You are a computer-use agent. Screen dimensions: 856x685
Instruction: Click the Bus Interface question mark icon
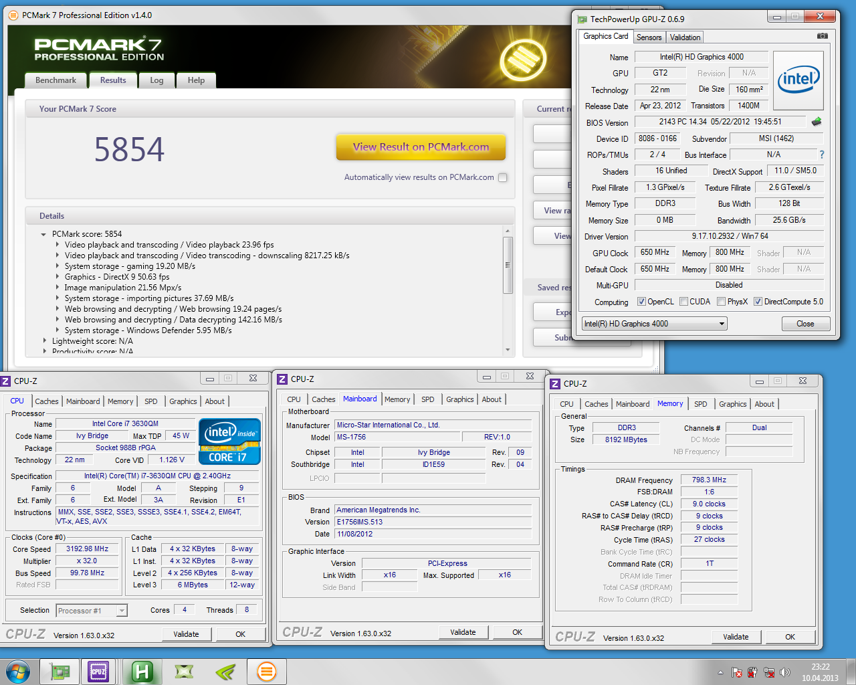822,155
